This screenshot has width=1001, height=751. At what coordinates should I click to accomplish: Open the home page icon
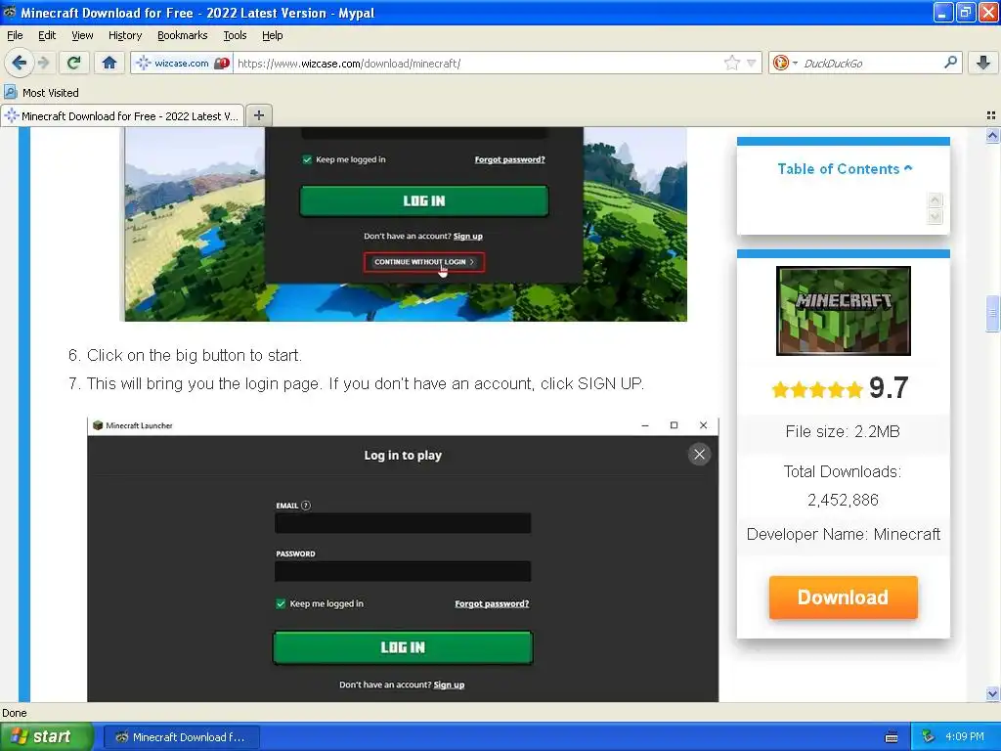[109, 63]
